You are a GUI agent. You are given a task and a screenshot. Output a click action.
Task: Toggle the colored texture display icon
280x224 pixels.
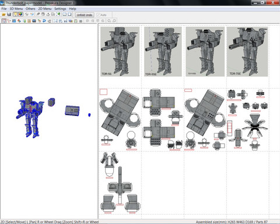coord(20,15)
